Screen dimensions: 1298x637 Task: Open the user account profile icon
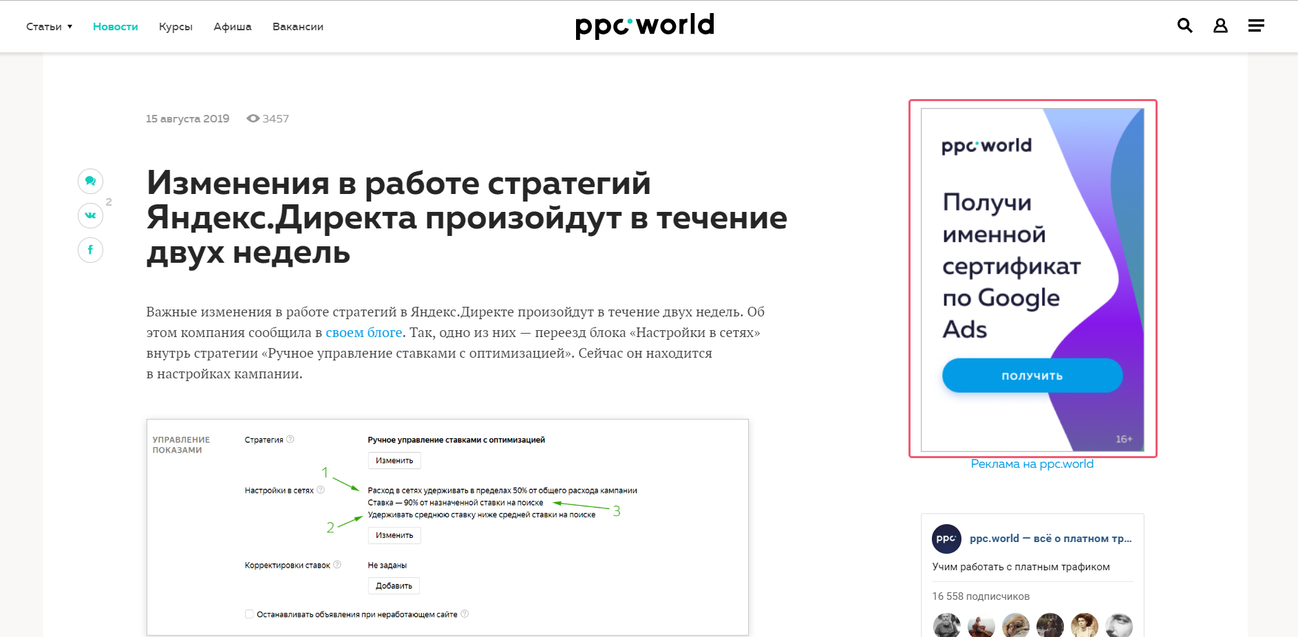[1220, 25]
